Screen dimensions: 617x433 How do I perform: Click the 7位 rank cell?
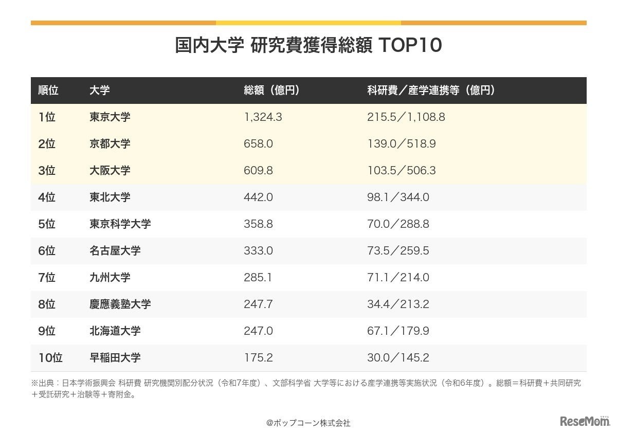tap(47, 278)
